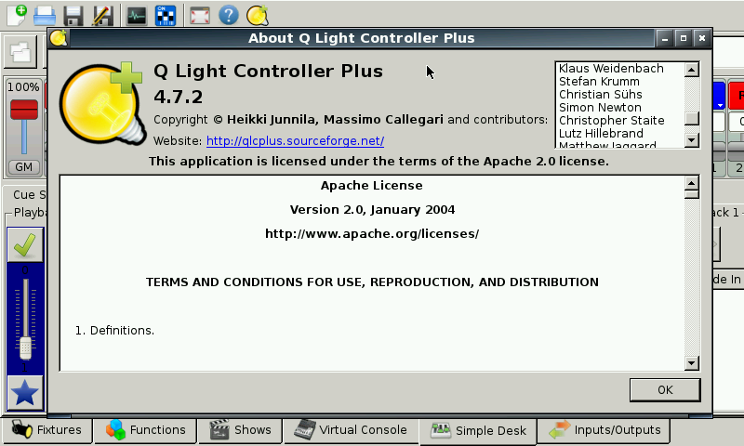Click the Version 2.0, January 2004 text
Viewport: 744px width, 446px height.
point(373,209)
